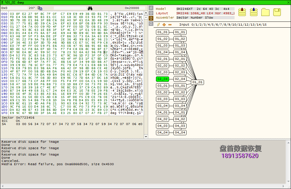Image resolution: width=291 pixels, height=189 pixels.
Task: Select left-column node 02_03
Action: (162, 72)
